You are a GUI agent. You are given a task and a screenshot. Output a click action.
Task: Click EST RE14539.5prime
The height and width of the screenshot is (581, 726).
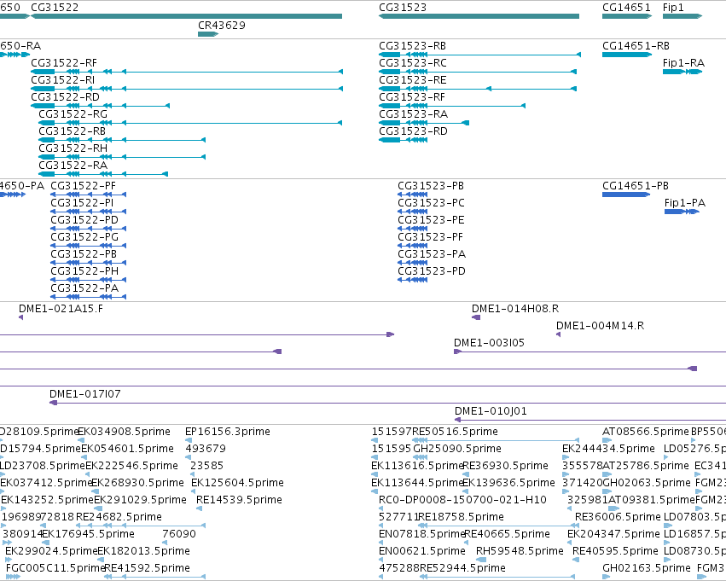tap(239, 500)
